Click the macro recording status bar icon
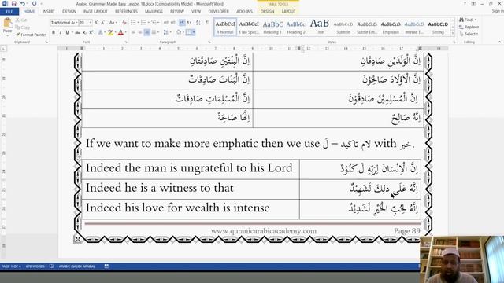504x283 pixels. pos(106,266)
